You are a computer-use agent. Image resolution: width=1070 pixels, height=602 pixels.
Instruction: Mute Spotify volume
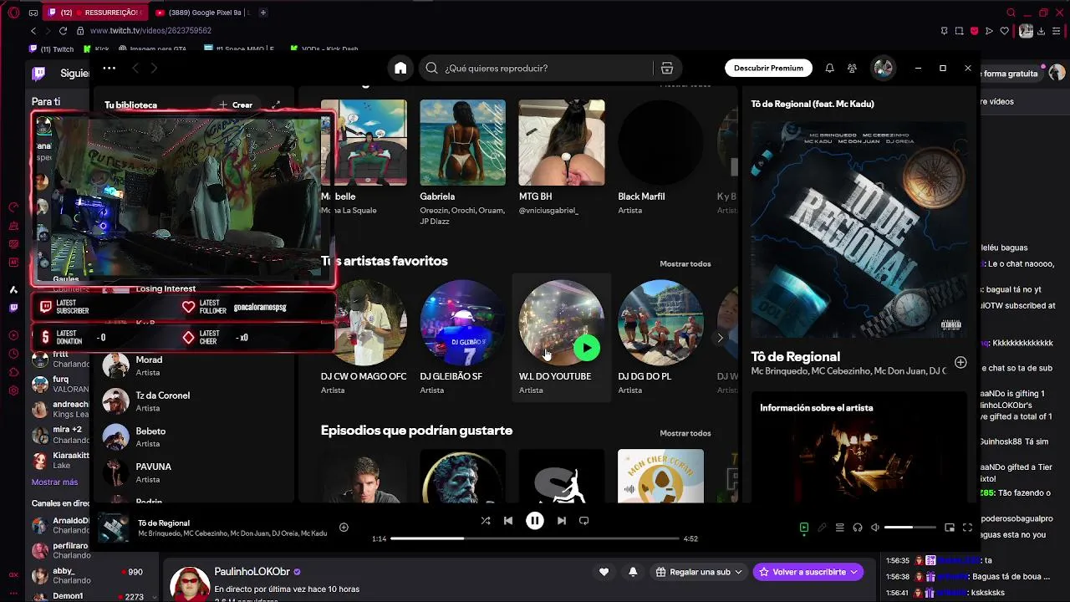click(x=875, y=528)
